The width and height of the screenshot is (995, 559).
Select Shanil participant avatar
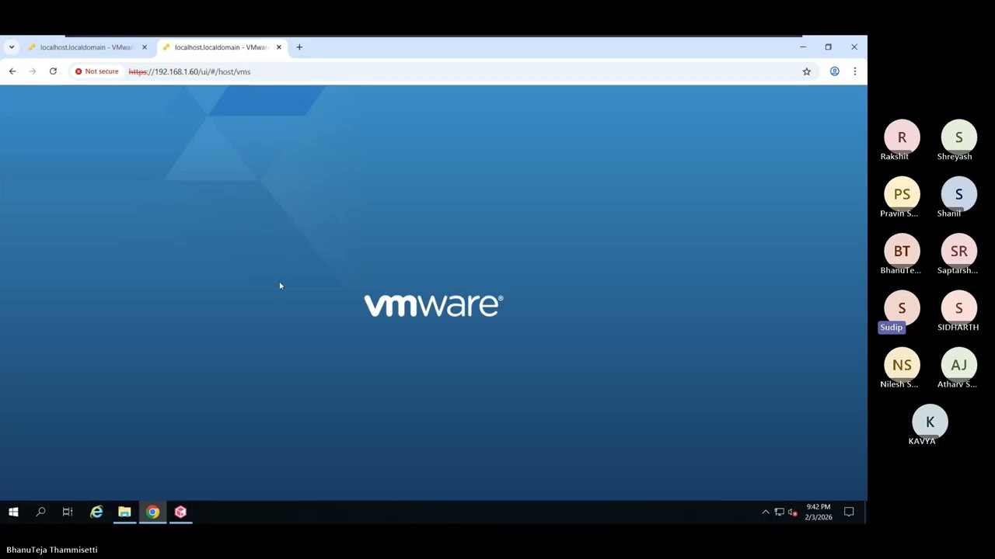(x=958, y=194)
